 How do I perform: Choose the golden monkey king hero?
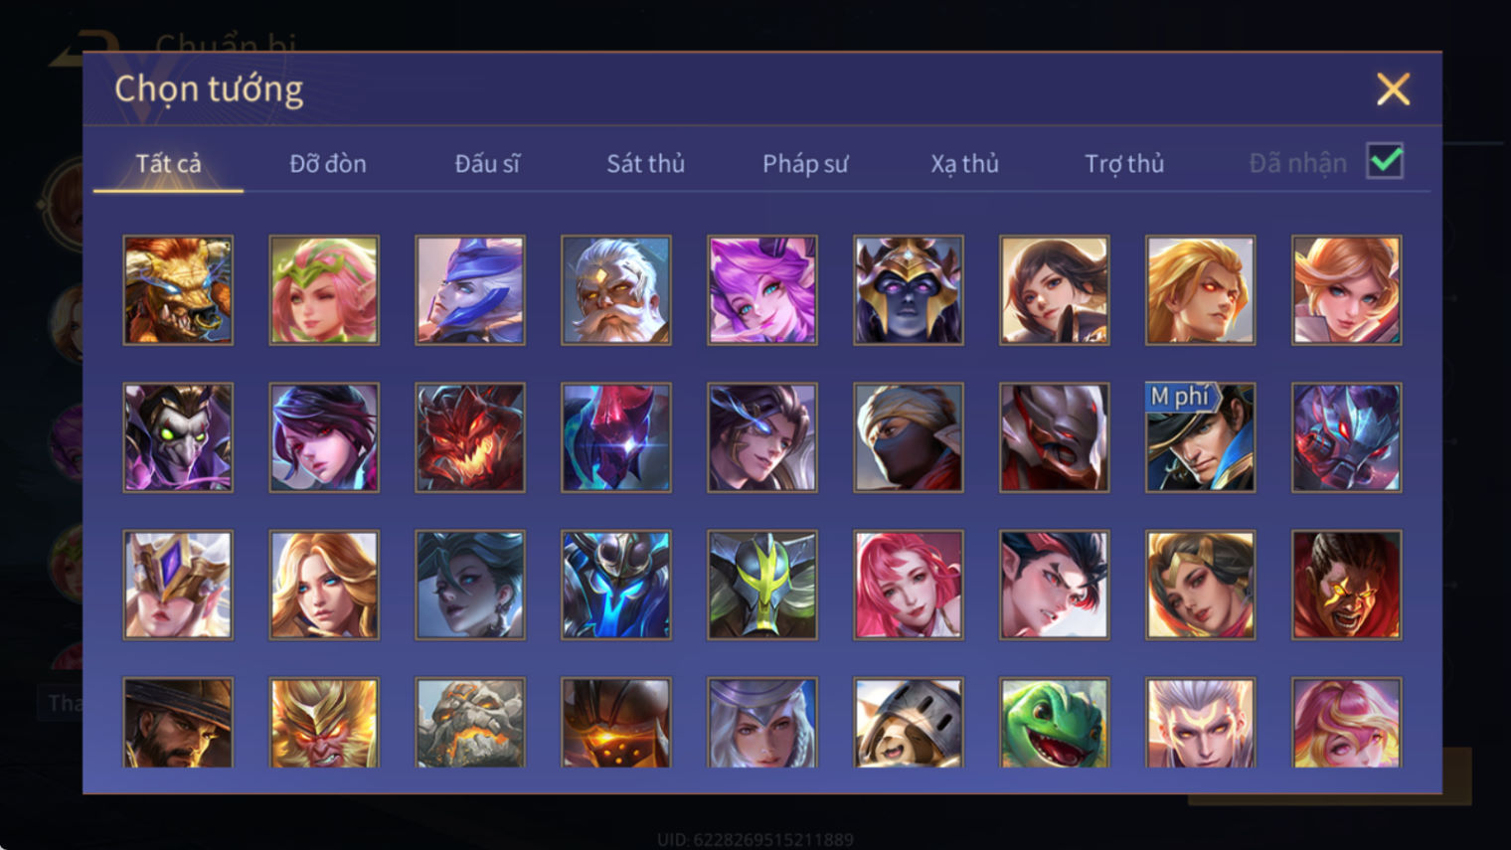click(x=324, y=723)
